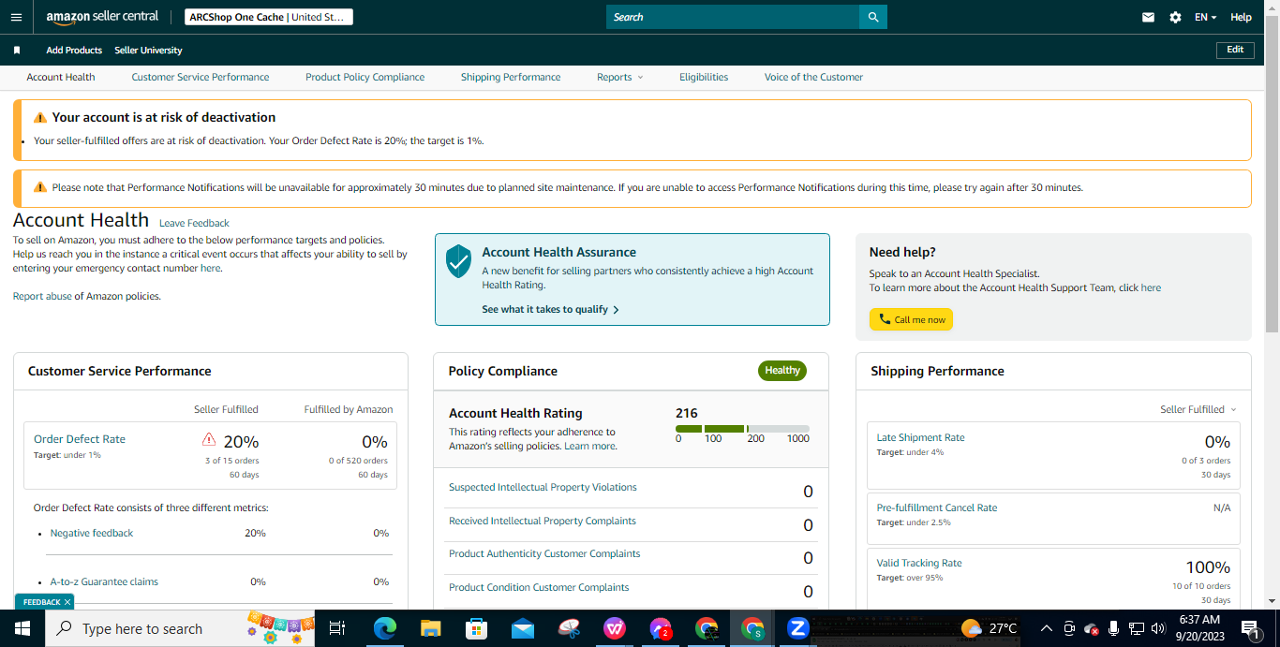Open the Order Defect Rate link
The width and height of the screenshot is (1280, 647).
[x=80, y=438]
